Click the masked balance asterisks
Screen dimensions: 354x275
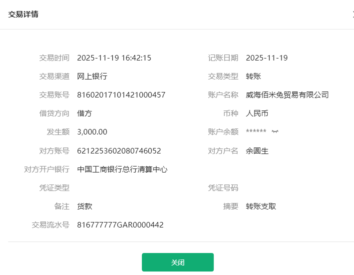256,132
